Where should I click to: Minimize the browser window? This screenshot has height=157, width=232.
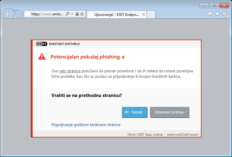point(204,6)
